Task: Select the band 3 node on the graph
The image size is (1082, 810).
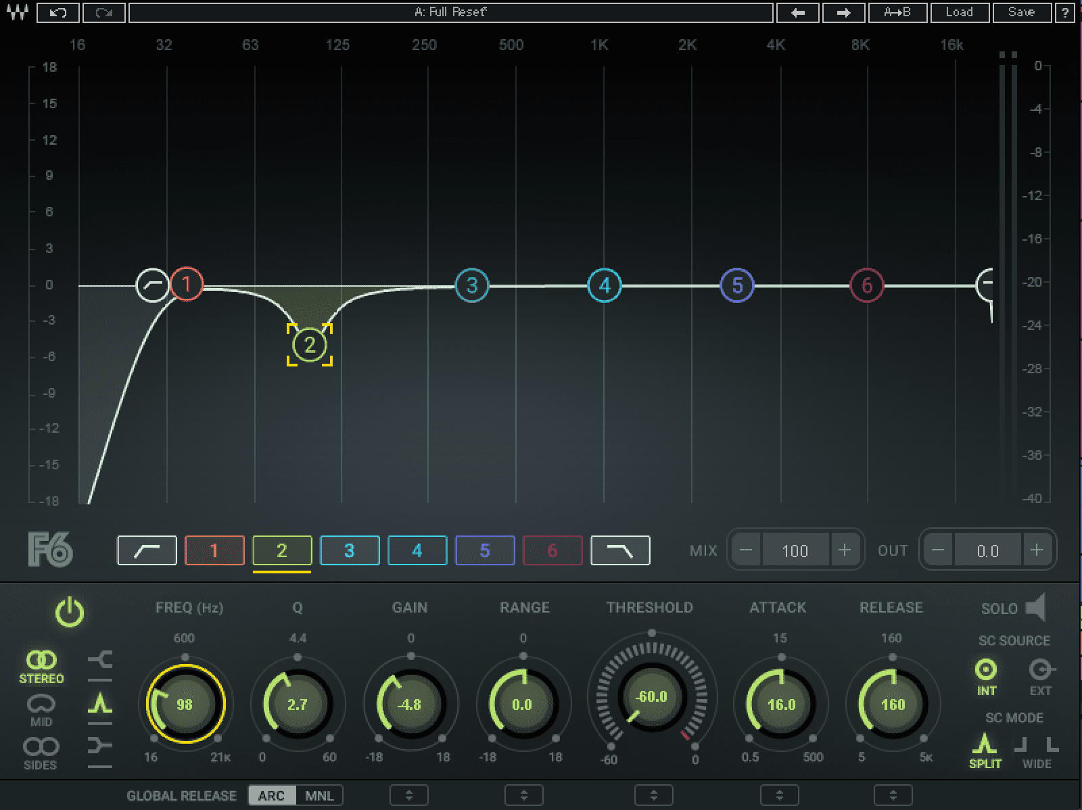Action: click(472, 285)
